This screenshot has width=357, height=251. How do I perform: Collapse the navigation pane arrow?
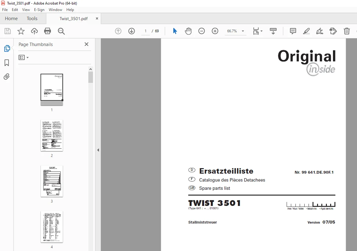point(98,150)
